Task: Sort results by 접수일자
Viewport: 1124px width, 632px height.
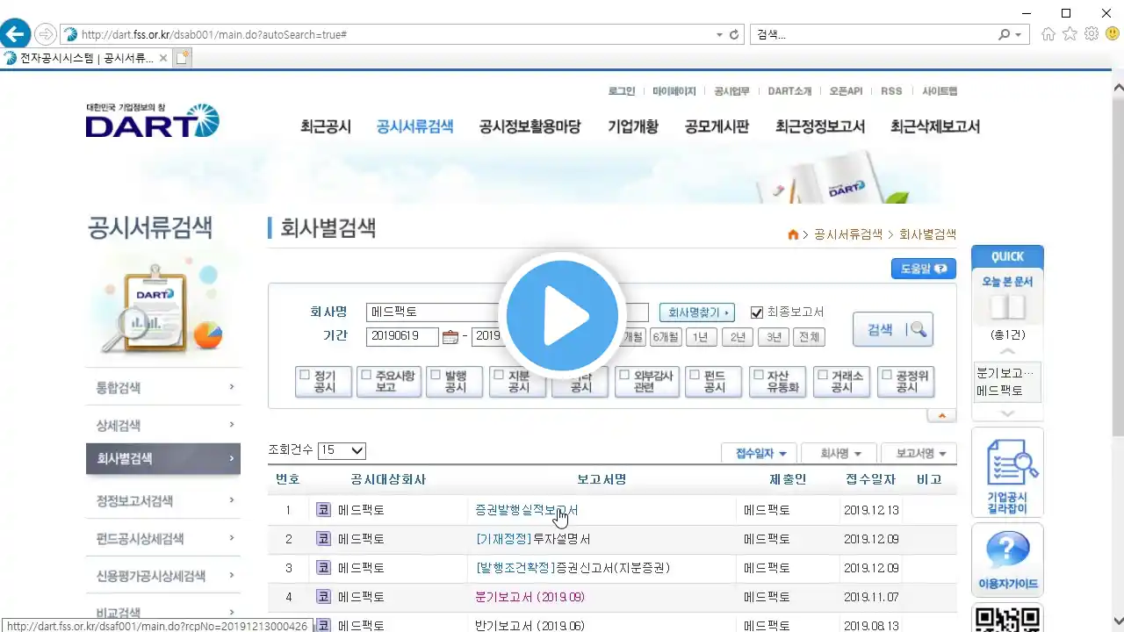Action: pos(760,453)
